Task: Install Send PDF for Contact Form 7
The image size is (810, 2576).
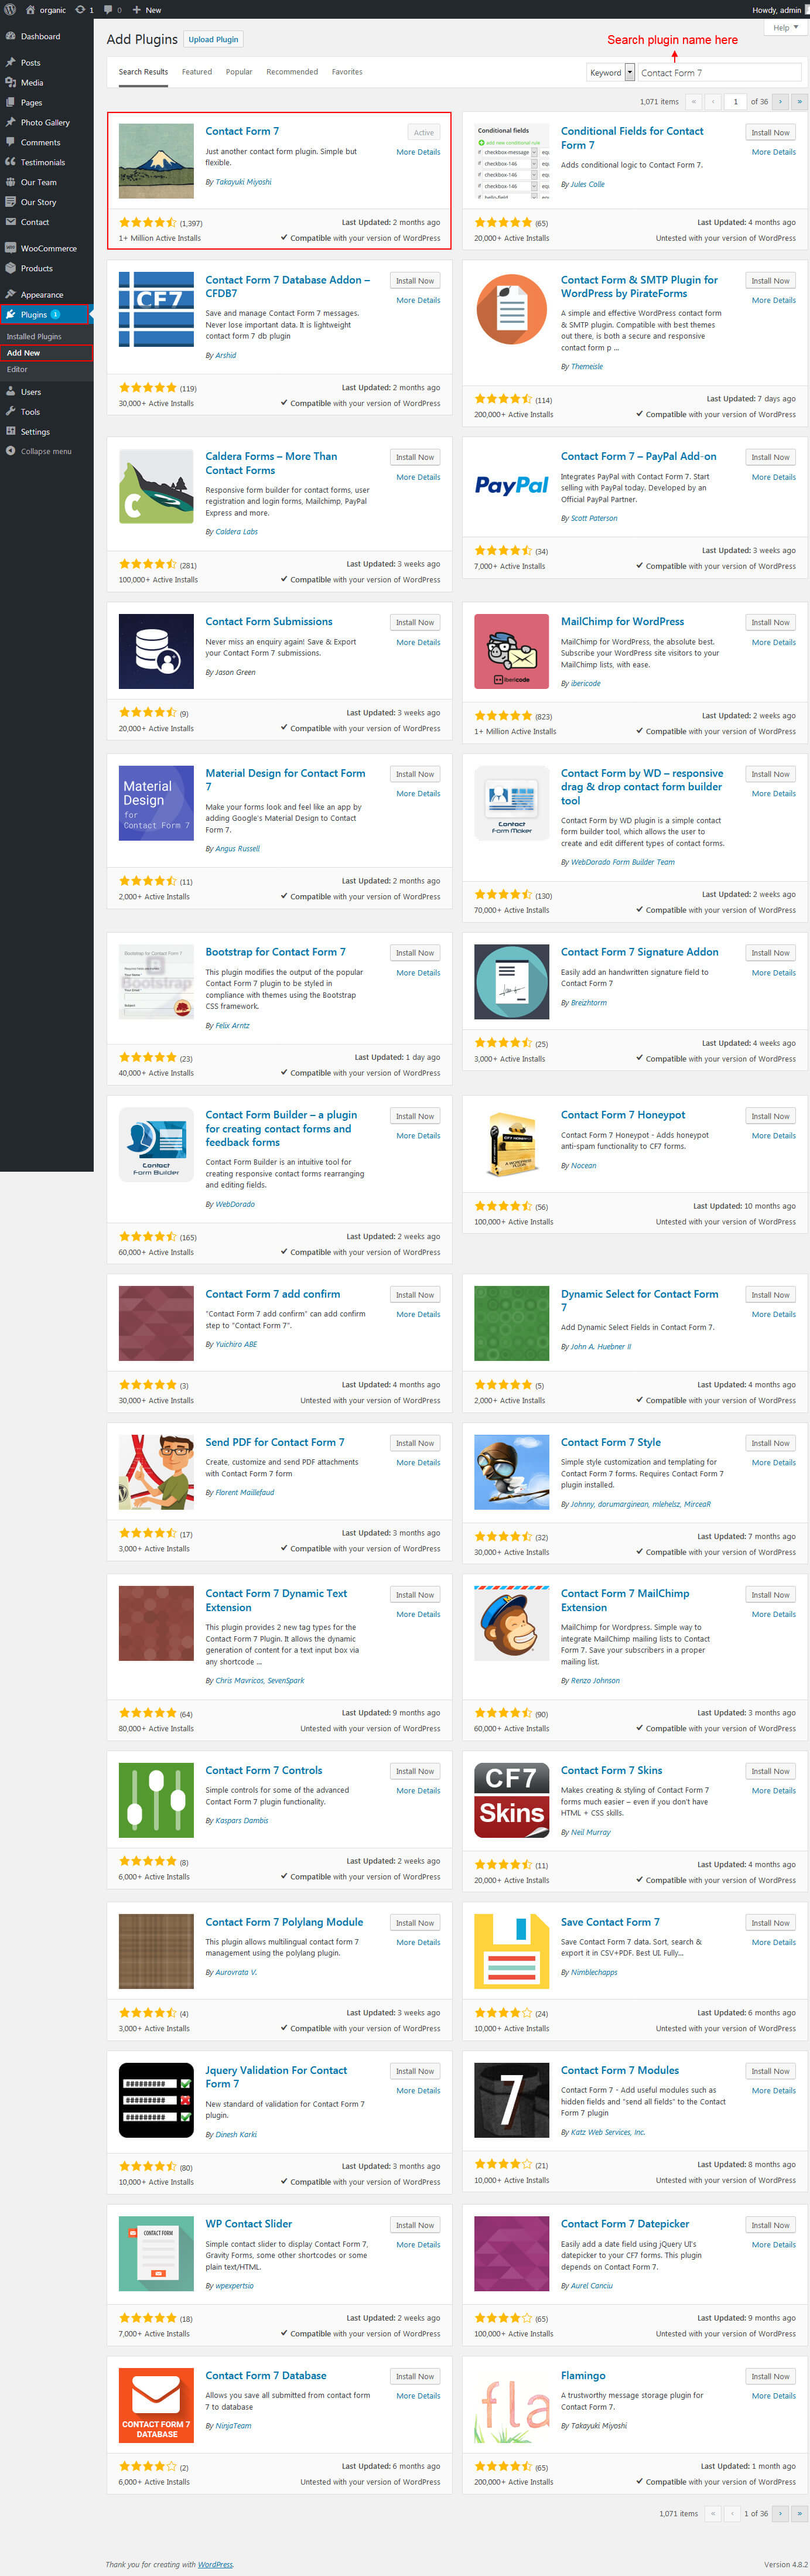Action: point(414,1443)
